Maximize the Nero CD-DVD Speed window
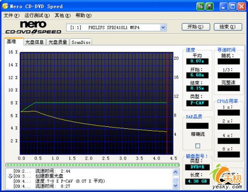The width and height of the screenshot is (248, 192). [233, 6]
